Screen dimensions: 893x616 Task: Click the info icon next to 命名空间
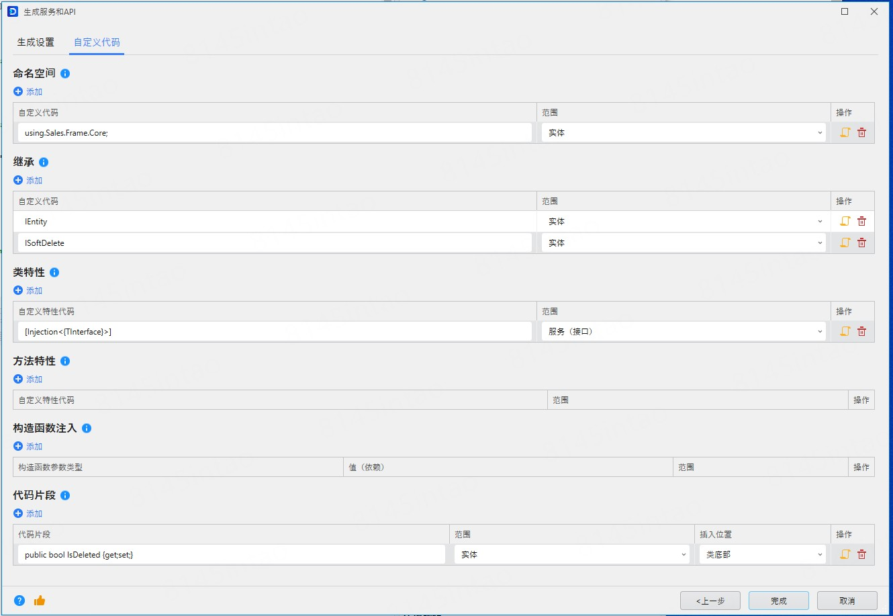pos(65,73)
